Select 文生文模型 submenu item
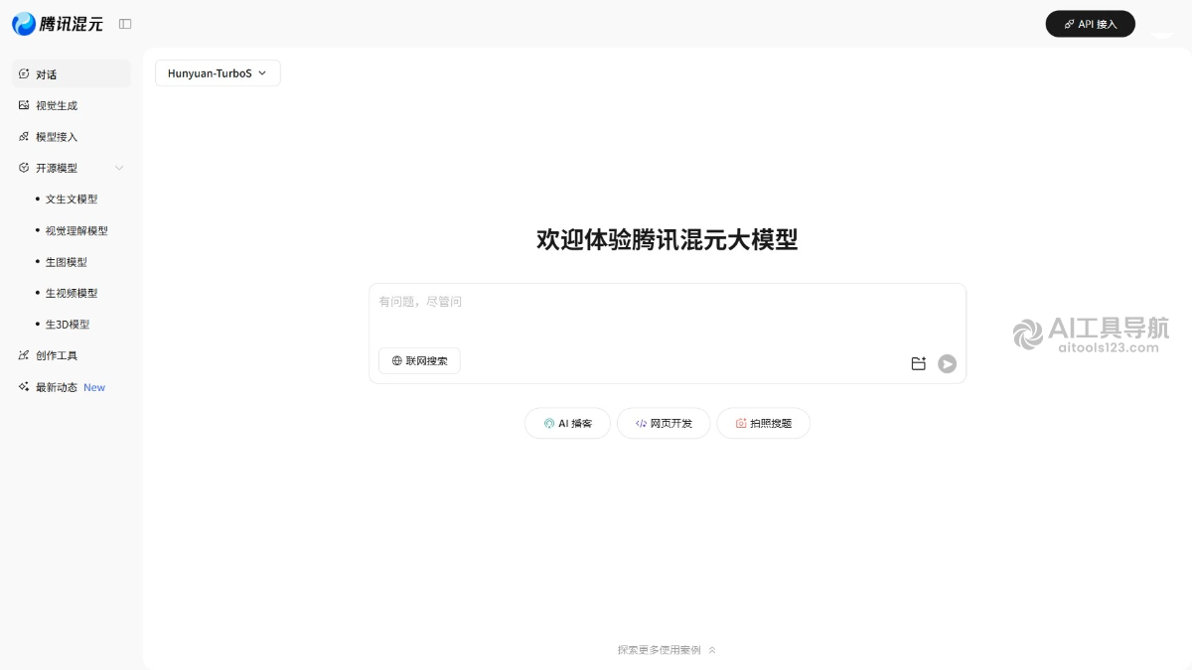Viewport: 1192px width, 670px height. (72, 200)
